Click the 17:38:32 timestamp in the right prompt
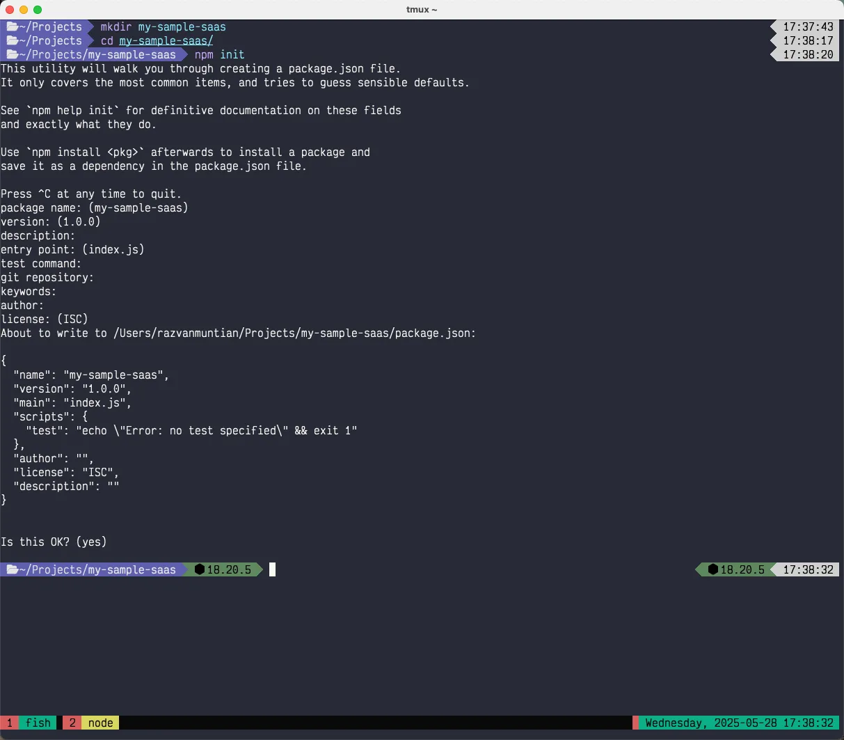The height and width of the screenshot is (740, 844). coord(808,570)
